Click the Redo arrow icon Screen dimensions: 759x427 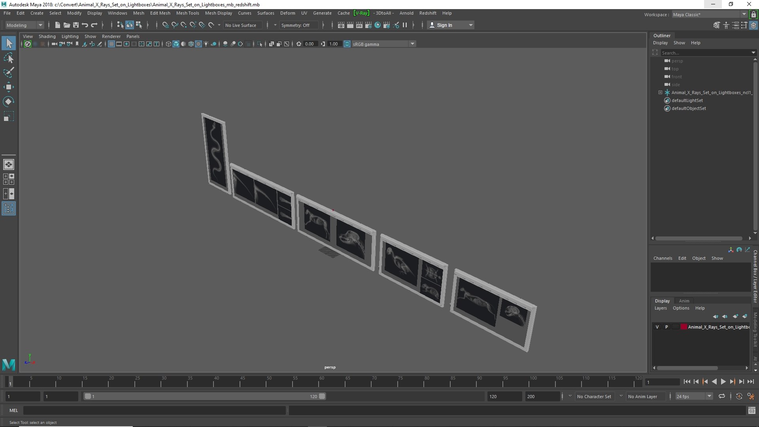point(94,25)
